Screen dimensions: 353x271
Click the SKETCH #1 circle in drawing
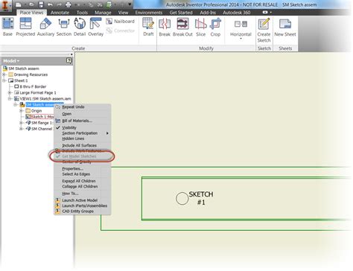click(x=182, y=199)
